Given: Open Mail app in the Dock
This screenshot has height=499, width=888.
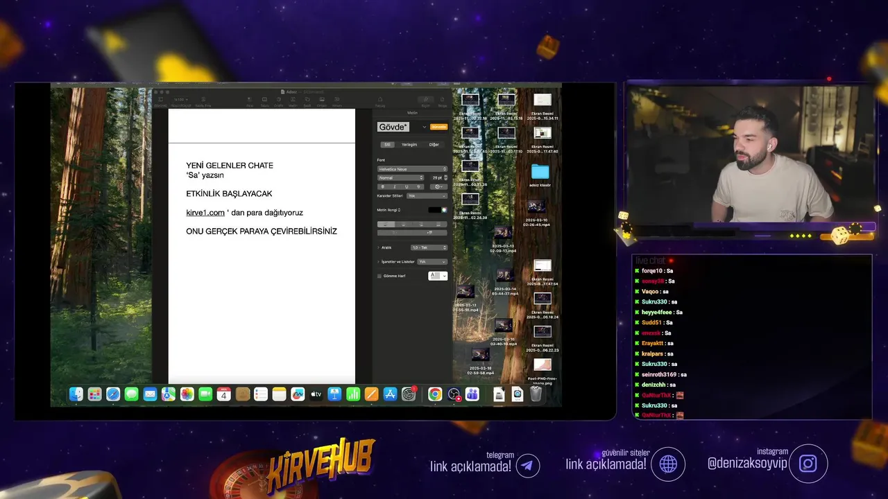Looking at the screenshot, I should [150, 394].
